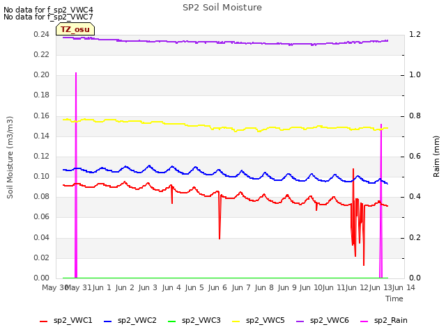The height and width of the screenshot is (334, 446).
Task: Click the 0.04 left axis value
Action: pyautogui.click(x=41, y=237)
